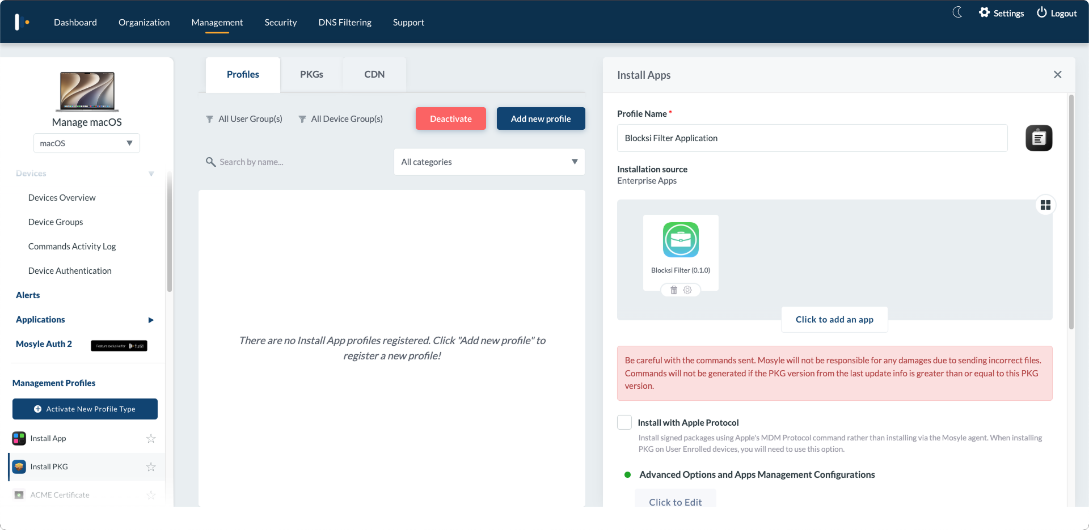
Task: Select Install App profile type
Action: click(87, 439)
